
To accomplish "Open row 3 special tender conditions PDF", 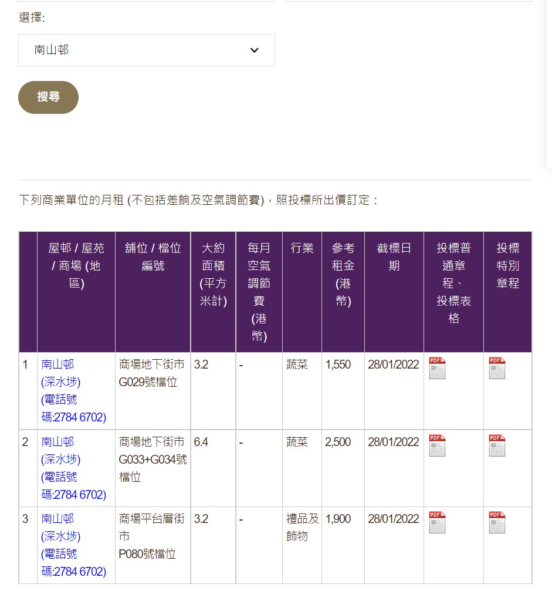I will coord(497,522).
